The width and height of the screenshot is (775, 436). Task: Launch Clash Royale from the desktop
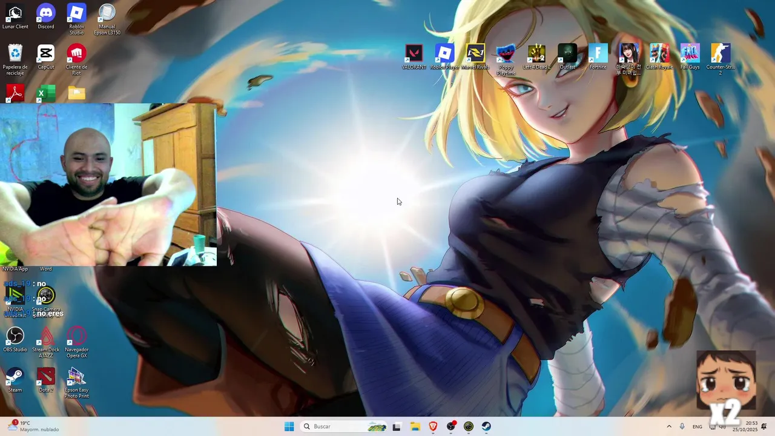[659, 57]
